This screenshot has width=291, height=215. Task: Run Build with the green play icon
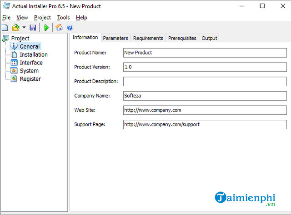point(46,28)
